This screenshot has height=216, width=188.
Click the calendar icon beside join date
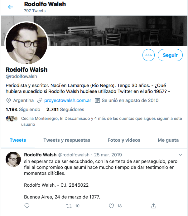point(97,101)
